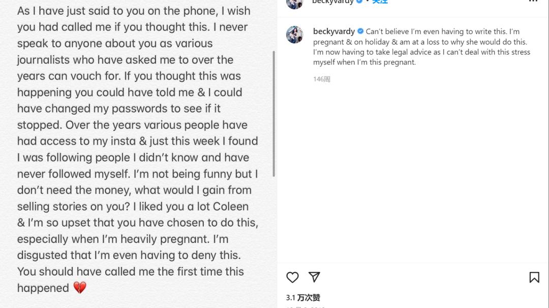Image resolution: width=549 pixels, height=308 pixels.
Task: Open beckyvardy profile from caption username
Action: pyautogui.click(x=333, y=31)
